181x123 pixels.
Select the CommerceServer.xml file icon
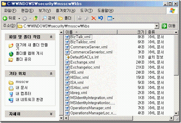coord(67,47)
